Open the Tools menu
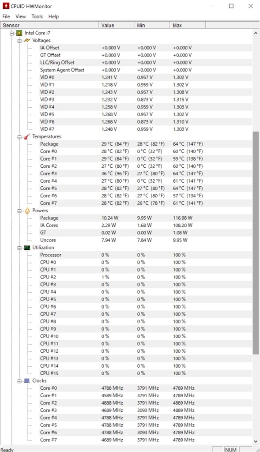260x452 pixels. pos(37,16)
